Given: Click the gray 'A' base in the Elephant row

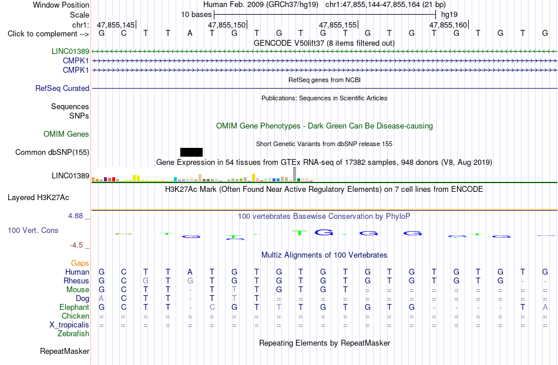Looking at the screenshot, I should click(545, 307).
